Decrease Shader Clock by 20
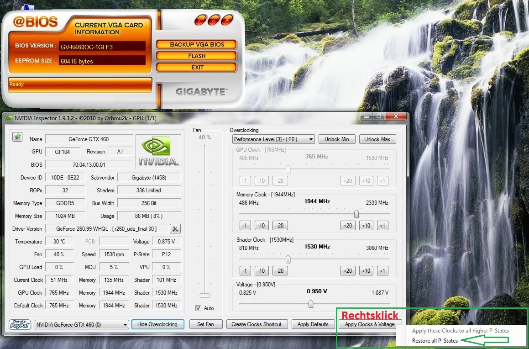 280,271
